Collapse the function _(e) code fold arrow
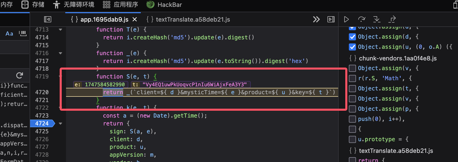 coord(60,53)
